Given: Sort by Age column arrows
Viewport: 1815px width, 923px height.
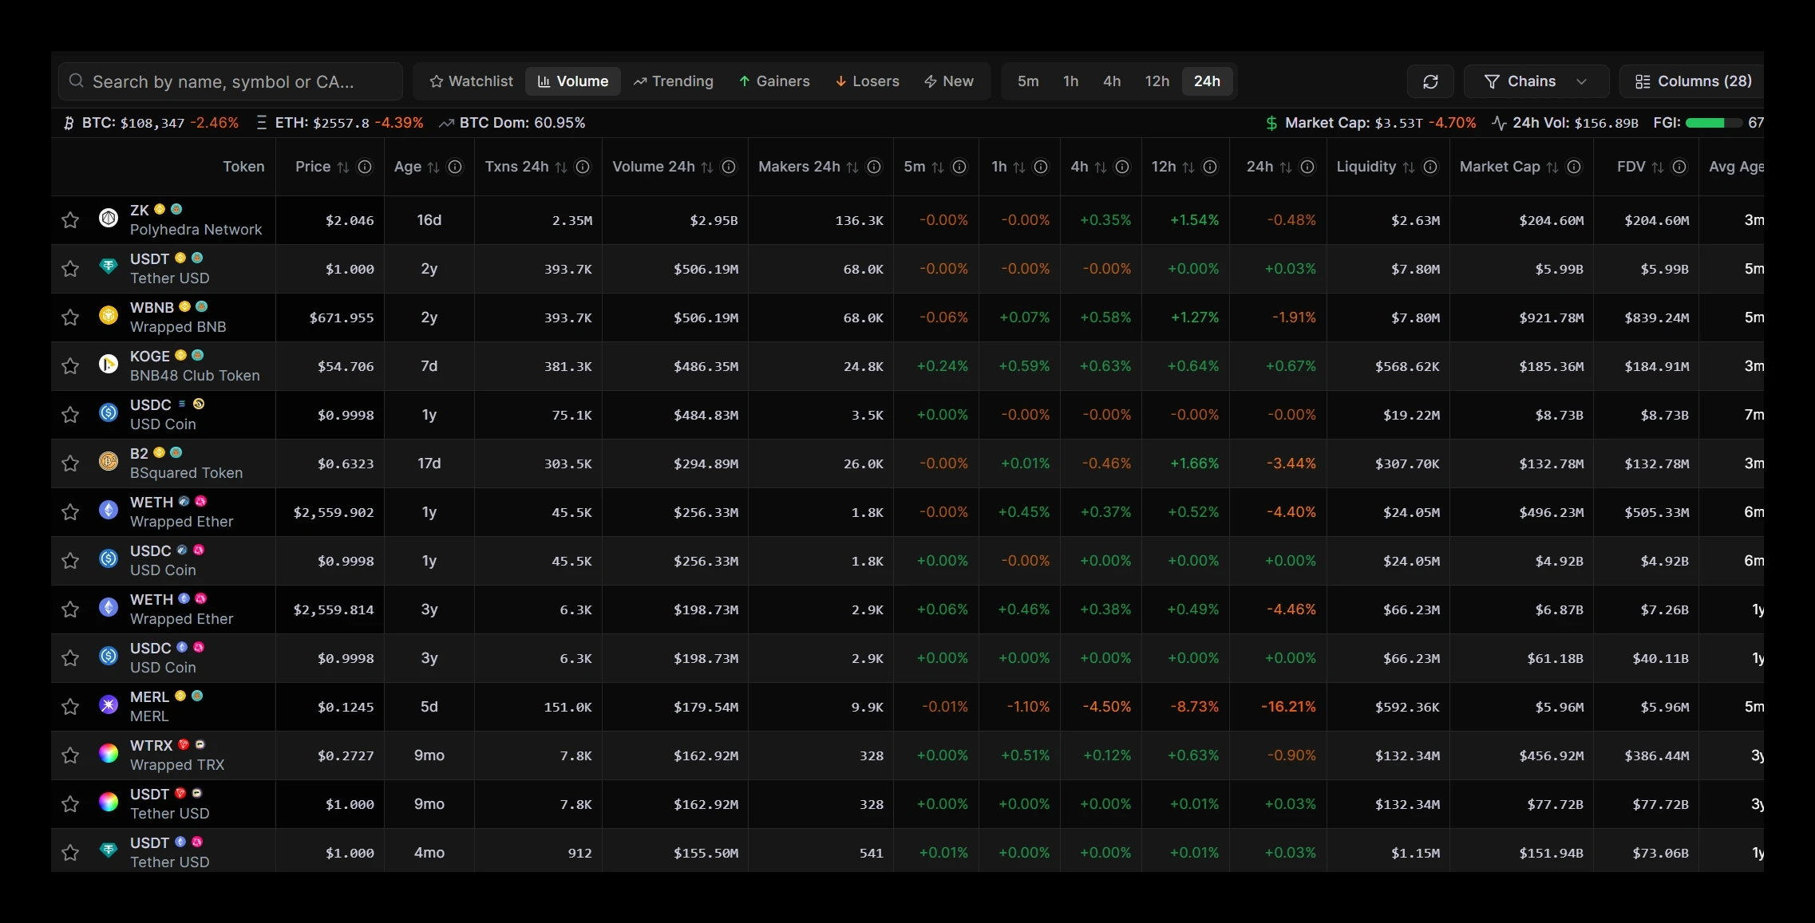Looking at the screenshot, I should pyautogui.click(x=433, y=167).
